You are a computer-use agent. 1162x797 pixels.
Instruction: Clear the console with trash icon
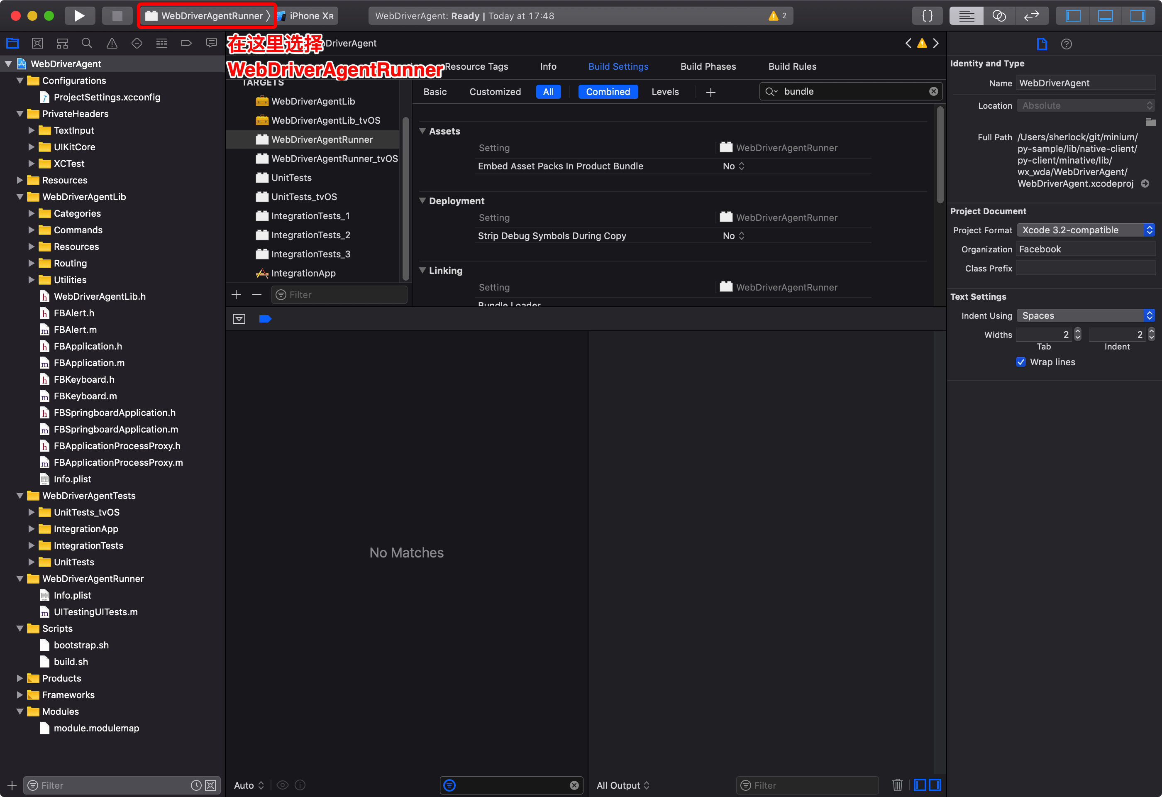(x=897, y=785)
